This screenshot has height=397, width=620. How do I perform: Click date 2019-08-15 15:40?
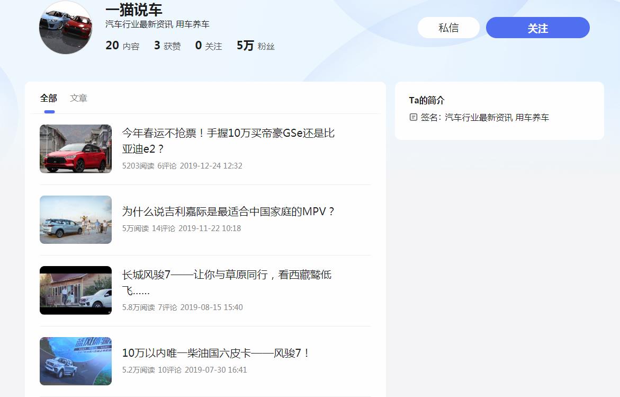(x=212, y=307)
